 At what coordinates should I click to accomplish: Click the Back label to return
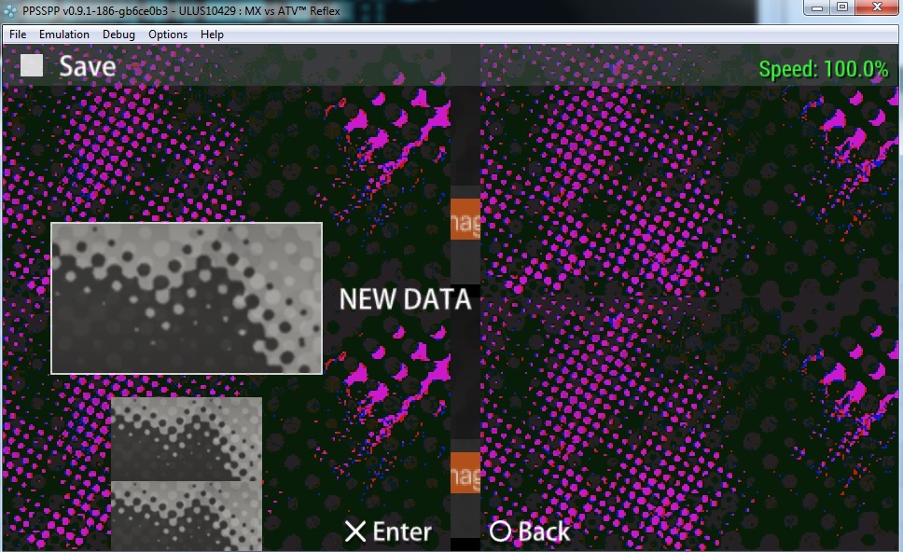pos(529,531)
